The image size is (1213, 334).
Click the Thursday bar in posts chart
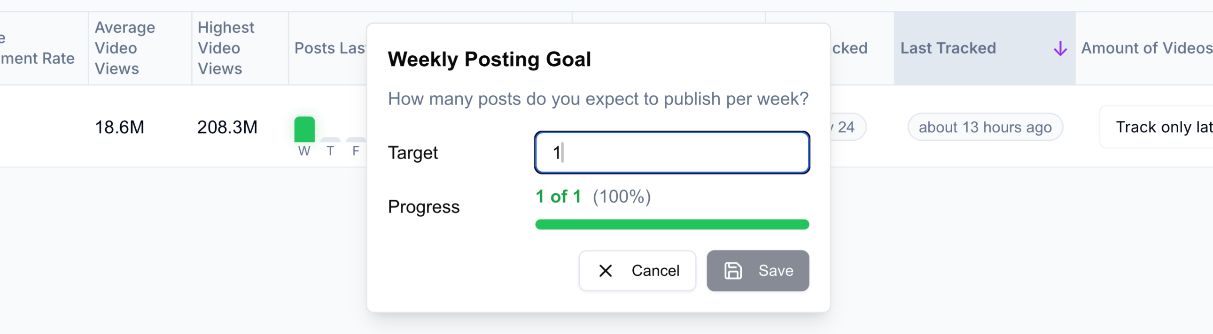pos(330,140)
